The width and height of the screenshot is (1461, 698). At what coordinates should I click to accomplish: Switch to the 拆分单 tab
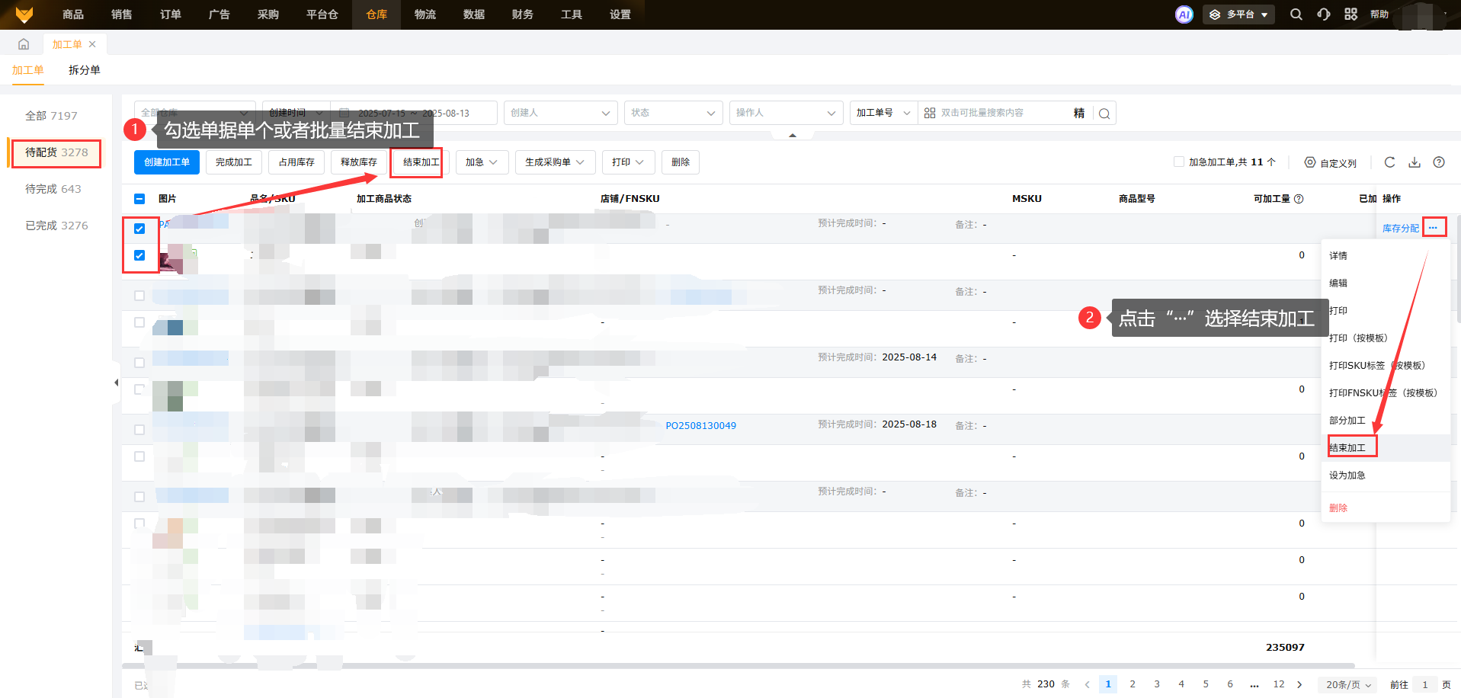pos(85,70)
